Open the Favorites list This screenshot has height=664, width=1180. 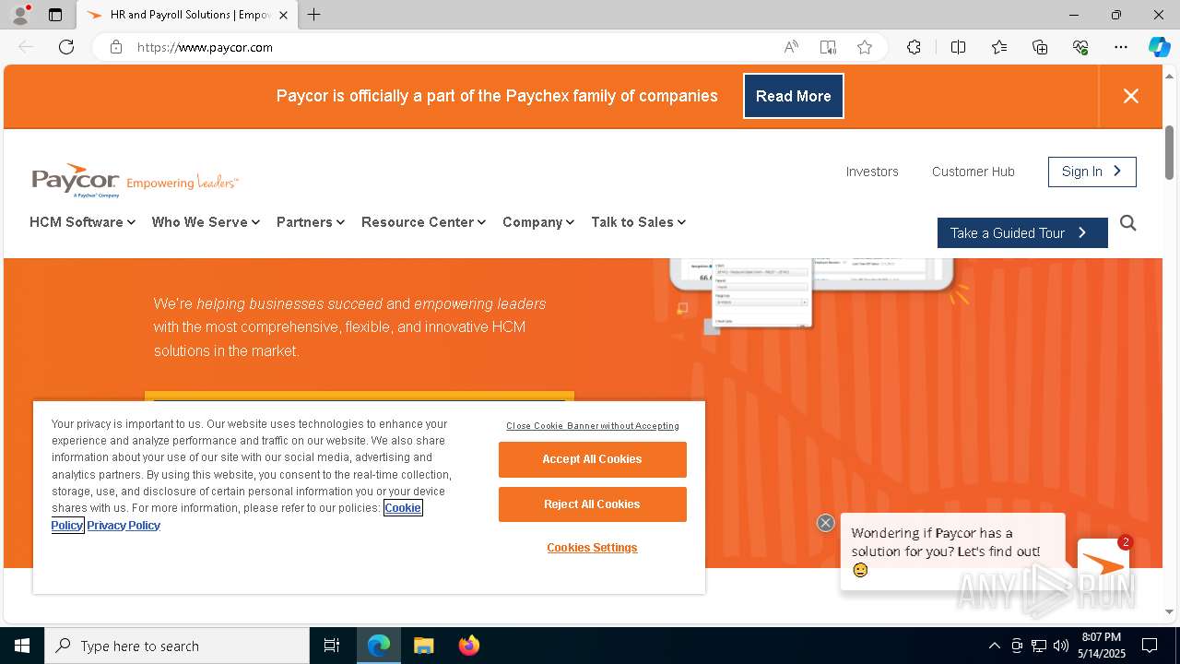click(999, 47)
